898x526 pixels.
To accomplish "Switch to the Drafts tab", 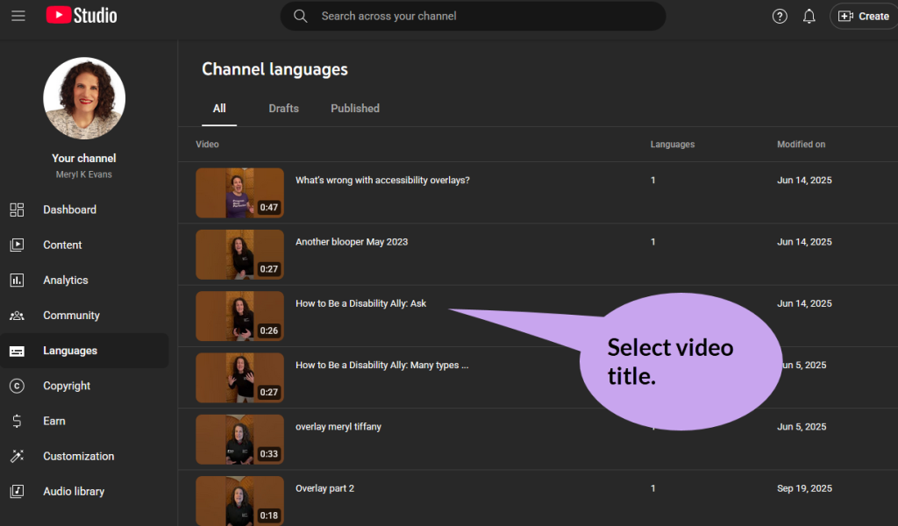I will pos(283,108).
